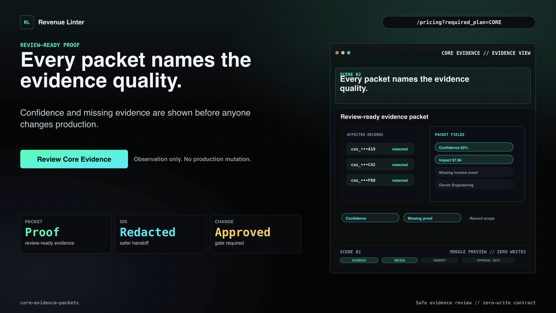556x313 pixels.
Task: Toggle the Missing invoice event pill
Action: click(x=474, y=172)
